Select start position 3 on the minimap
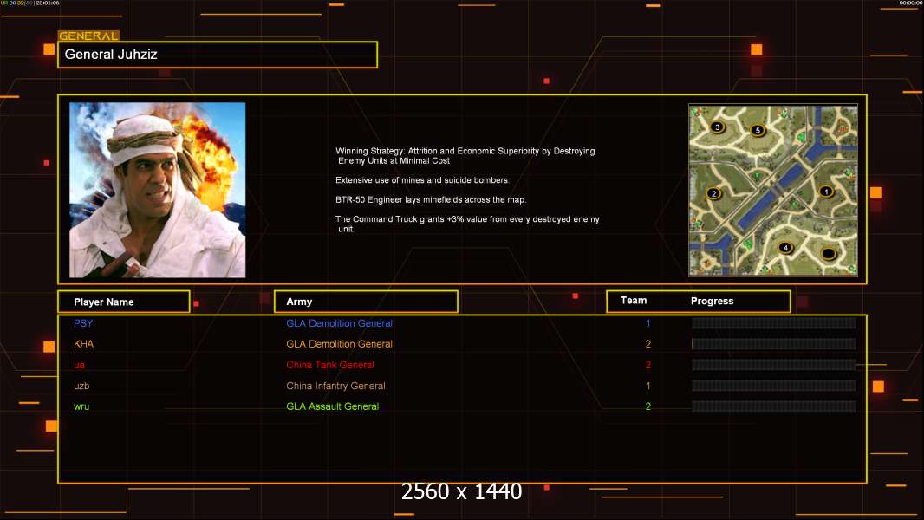This screenshot has width=924, height=520. pos(717,127)
